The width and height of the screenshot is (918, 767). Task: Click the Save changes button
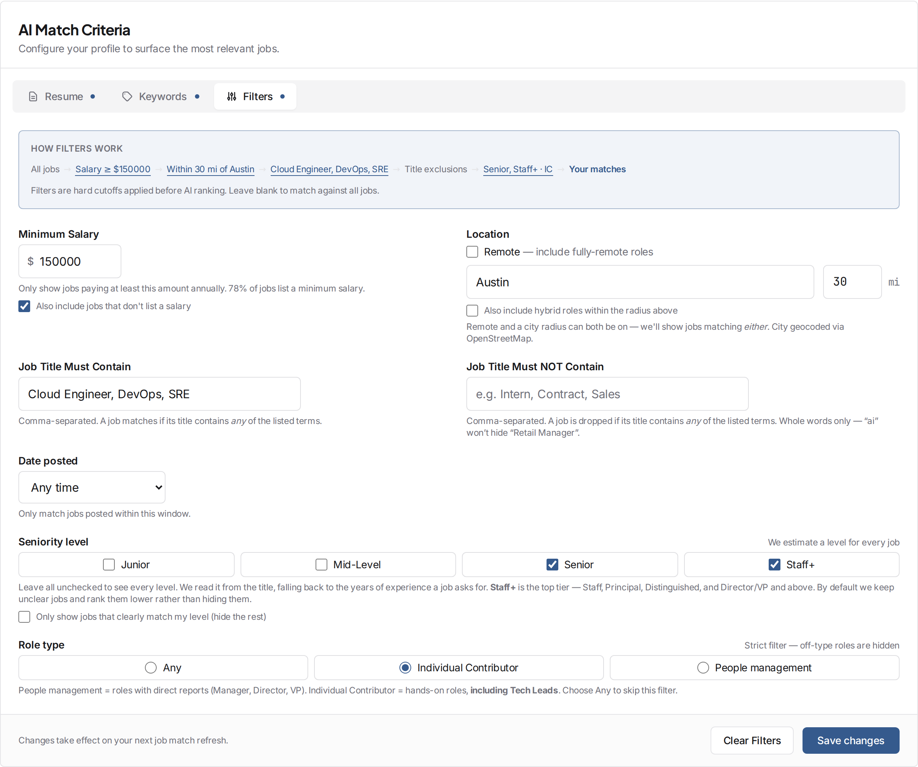[x=851, y=741]
